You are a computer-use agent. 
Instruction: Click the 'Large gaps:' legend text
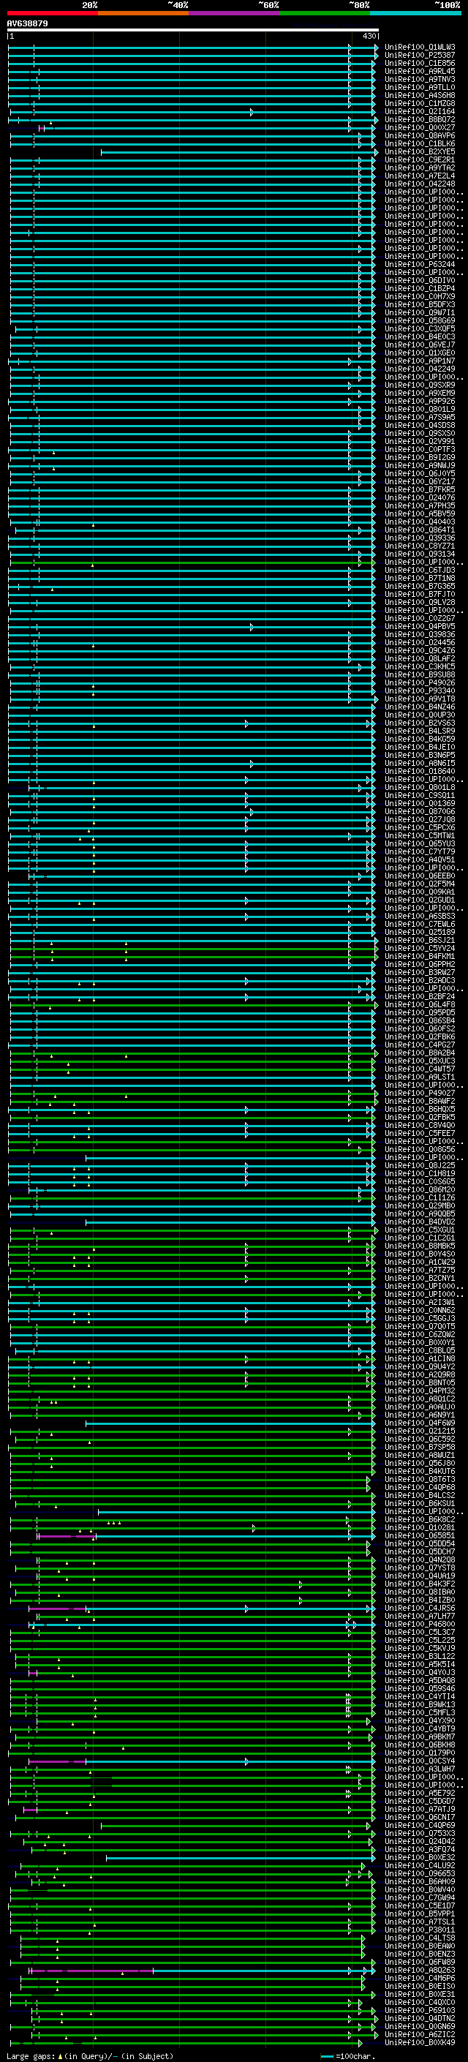(x=31, y=2055)
